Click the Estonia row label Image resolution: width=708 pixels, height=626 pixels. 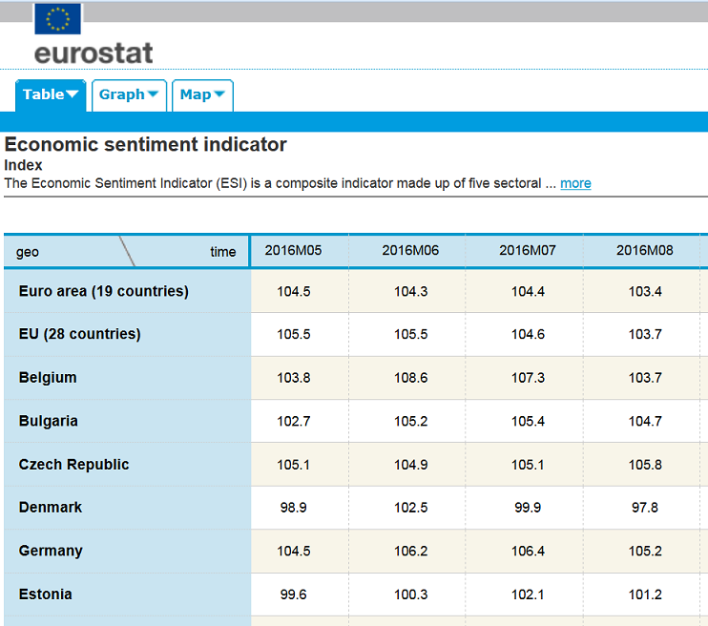click(x=45, y=595)
